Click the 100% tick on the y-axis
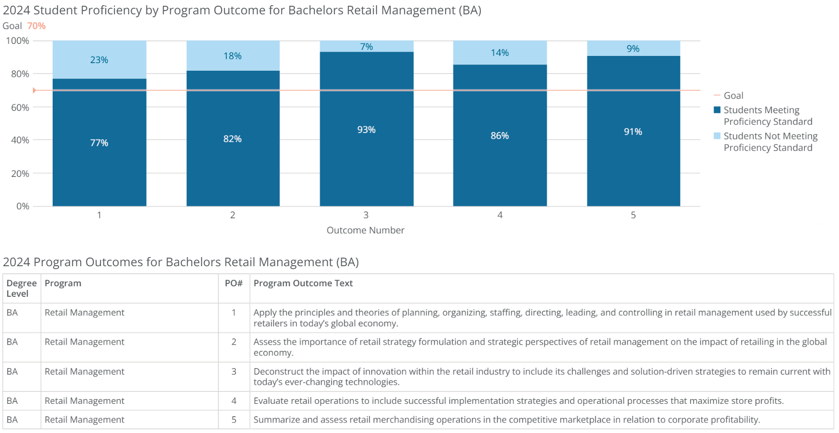 (x=18, y=41)
